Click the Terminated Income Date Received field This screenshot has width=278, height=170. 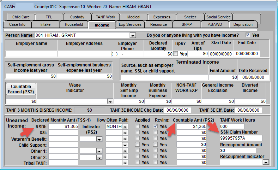click(253, 77)
